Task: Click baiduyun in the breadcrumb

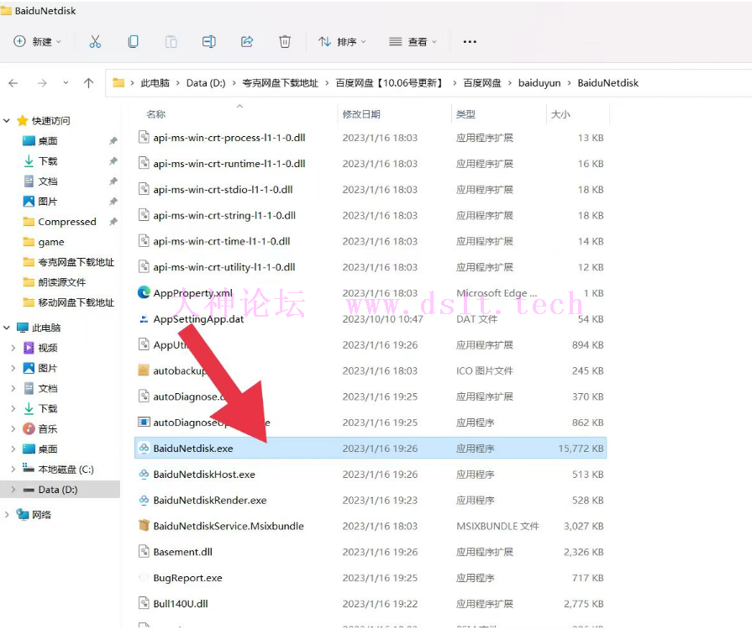Action: pyautogui.click(x=539, y=83)
